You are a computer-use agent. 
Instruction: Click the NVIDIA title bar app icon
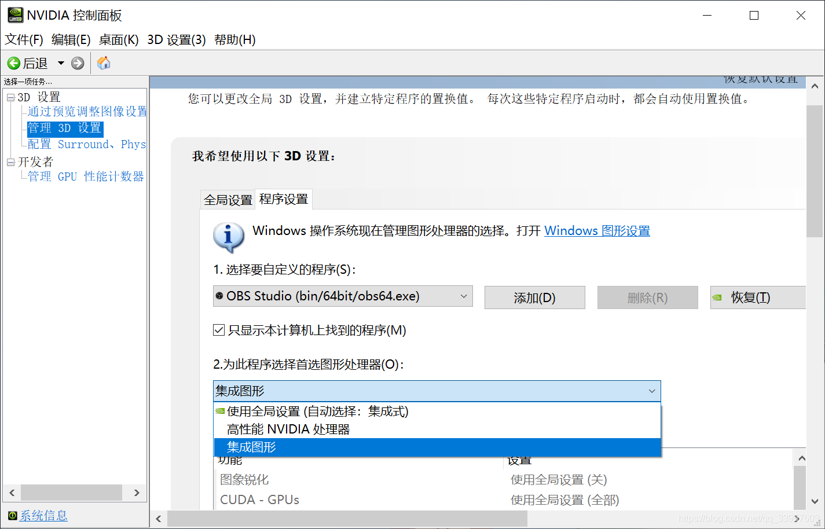coord(15,15)
